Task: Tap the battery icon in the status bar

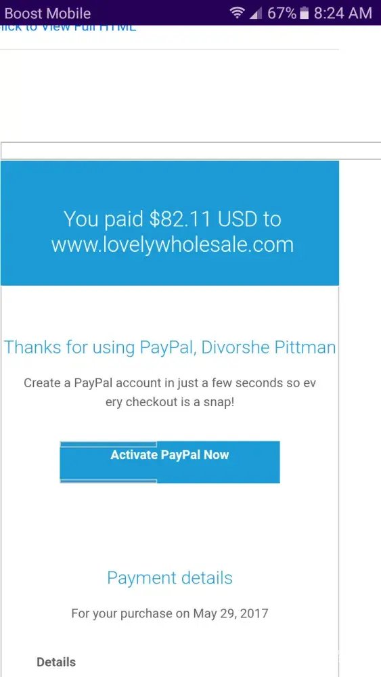Action: pos(305,13)
